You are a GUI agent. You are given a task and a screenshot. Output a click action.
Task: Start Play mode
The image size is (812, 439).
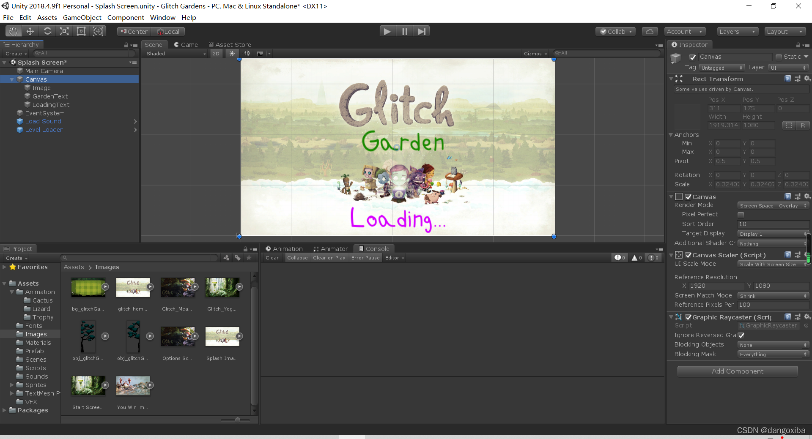pos(387,31)
